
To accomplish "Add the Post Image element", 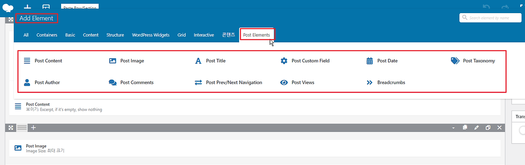I will [127, 61].
